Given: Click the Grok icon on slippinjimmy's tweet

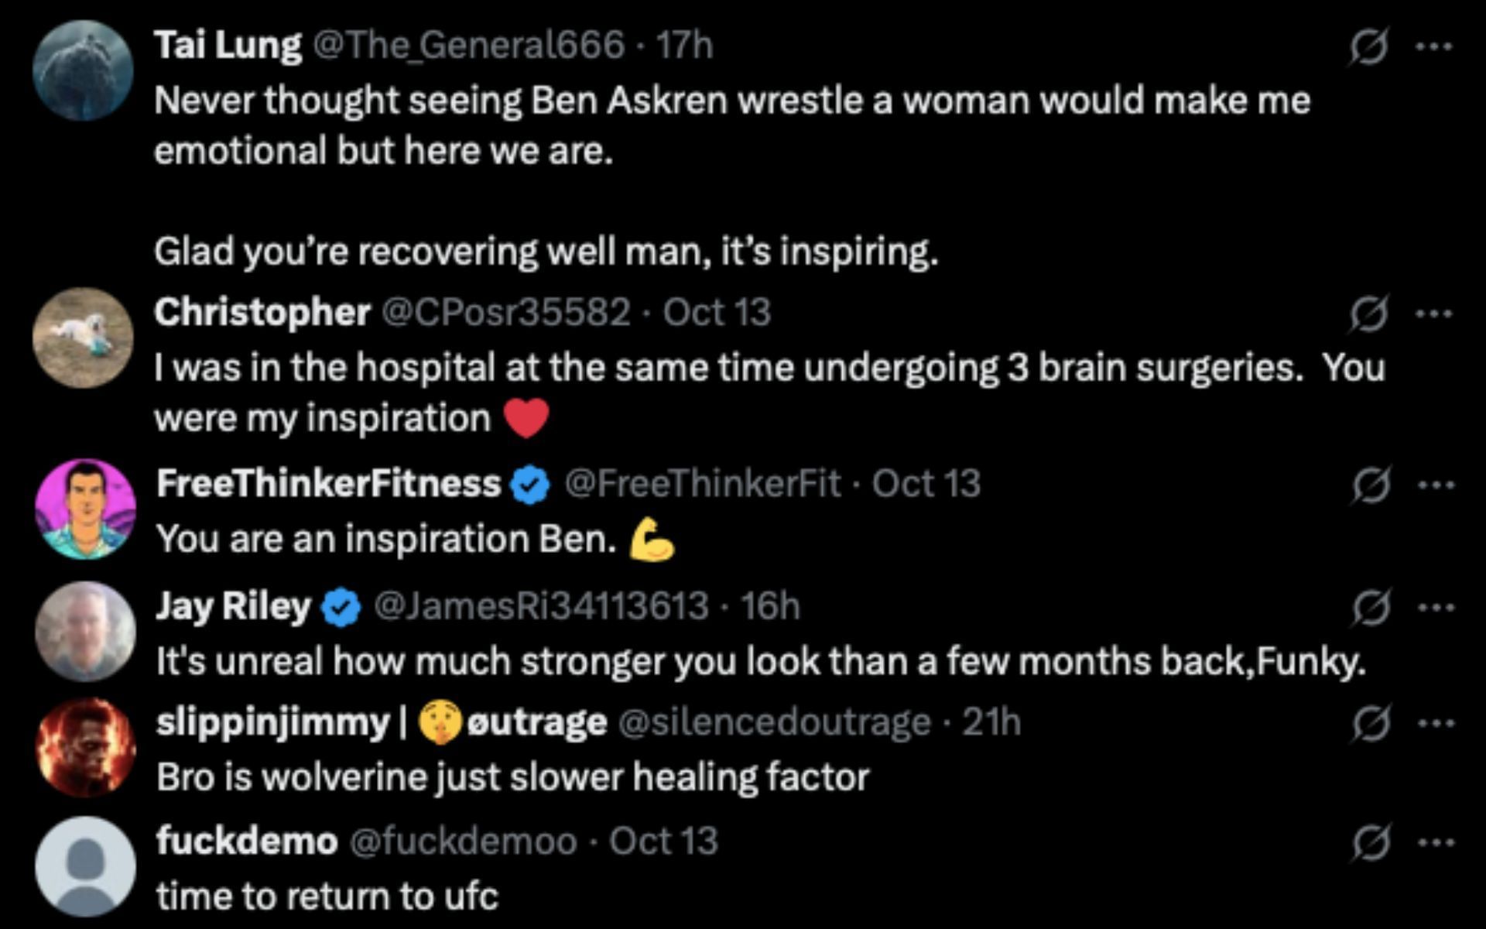Looking at the screenshot, I should (1371, 725).
